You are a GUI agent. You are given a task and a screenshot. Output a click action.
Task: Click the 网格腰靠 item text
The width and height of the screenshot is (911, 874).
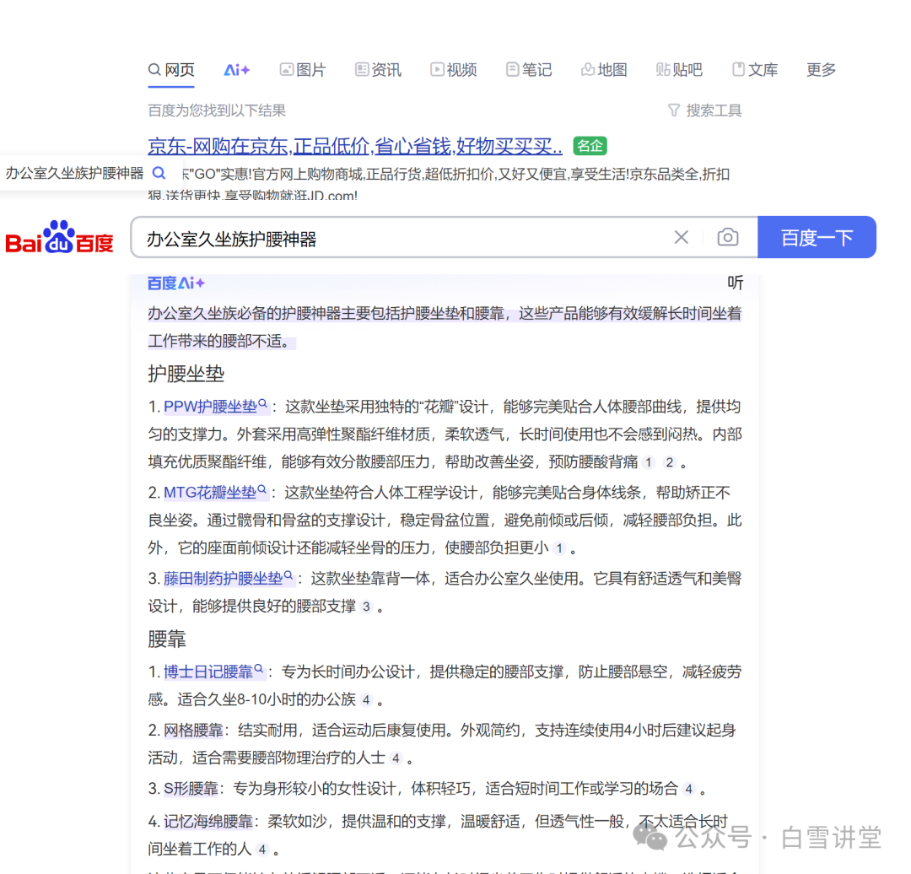click(x=193, y=731)
